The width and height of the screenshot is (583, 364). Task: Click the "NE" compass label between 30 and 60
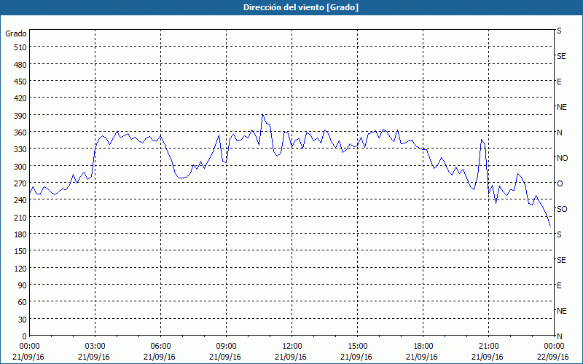pyautogui.click(x=562, y=311)
